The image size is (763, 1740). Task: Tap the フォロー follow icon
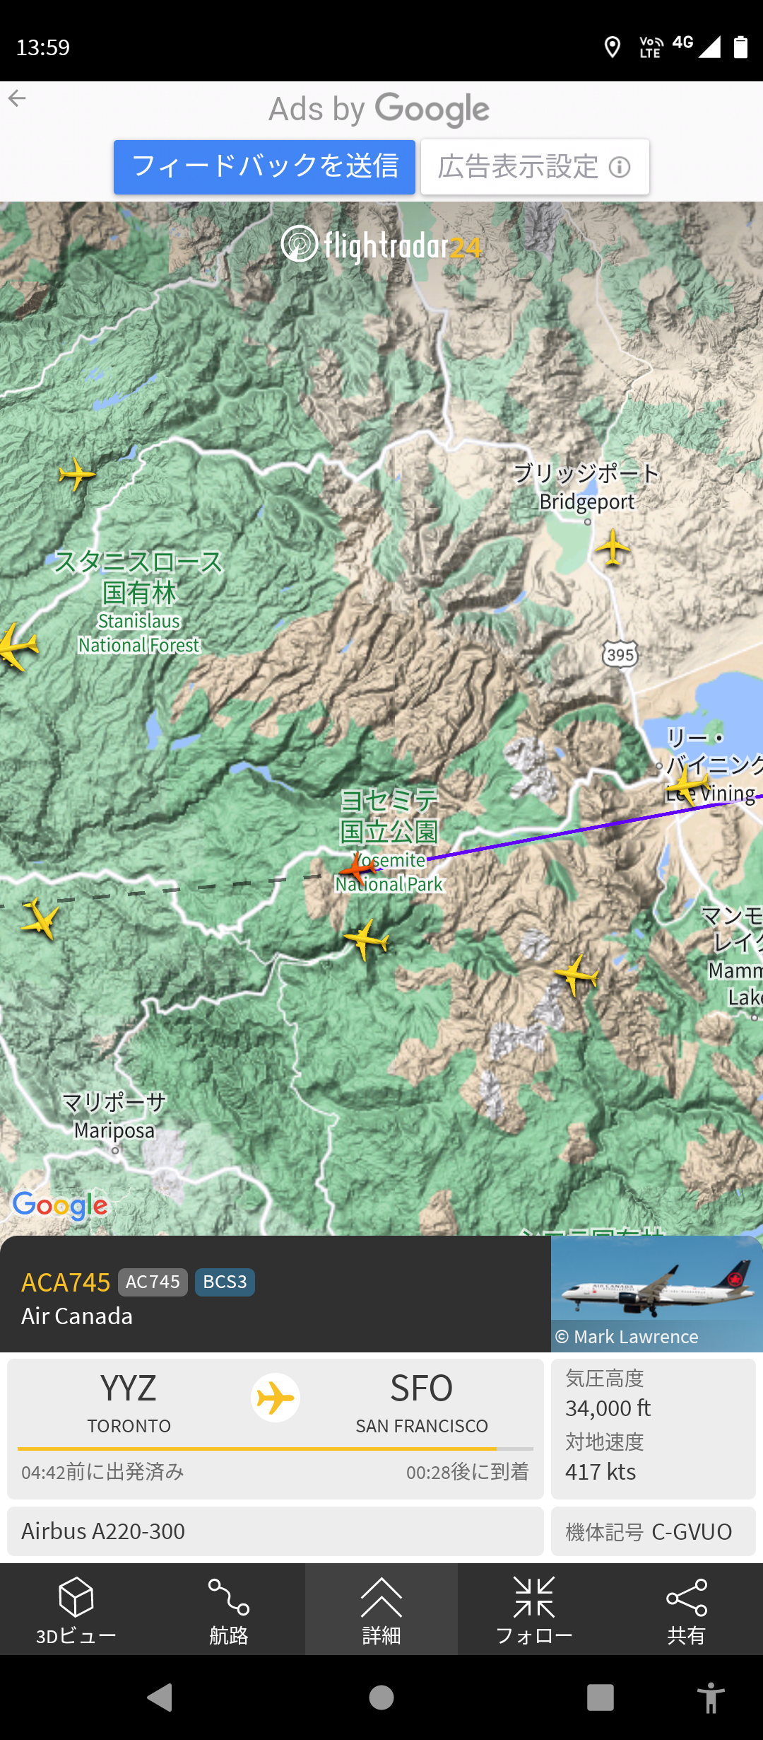tap(534, 1610)
